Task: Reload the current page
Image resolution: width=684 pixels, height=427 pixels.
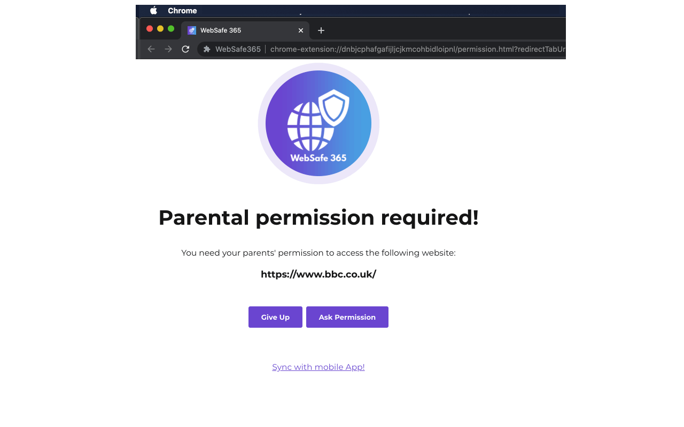Action: click(x=185, y=49)
